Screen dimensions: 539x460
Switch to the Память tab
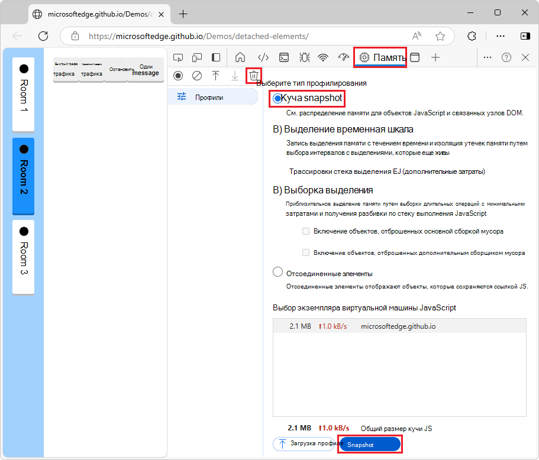pyautogui.click(x=380, y=57)
